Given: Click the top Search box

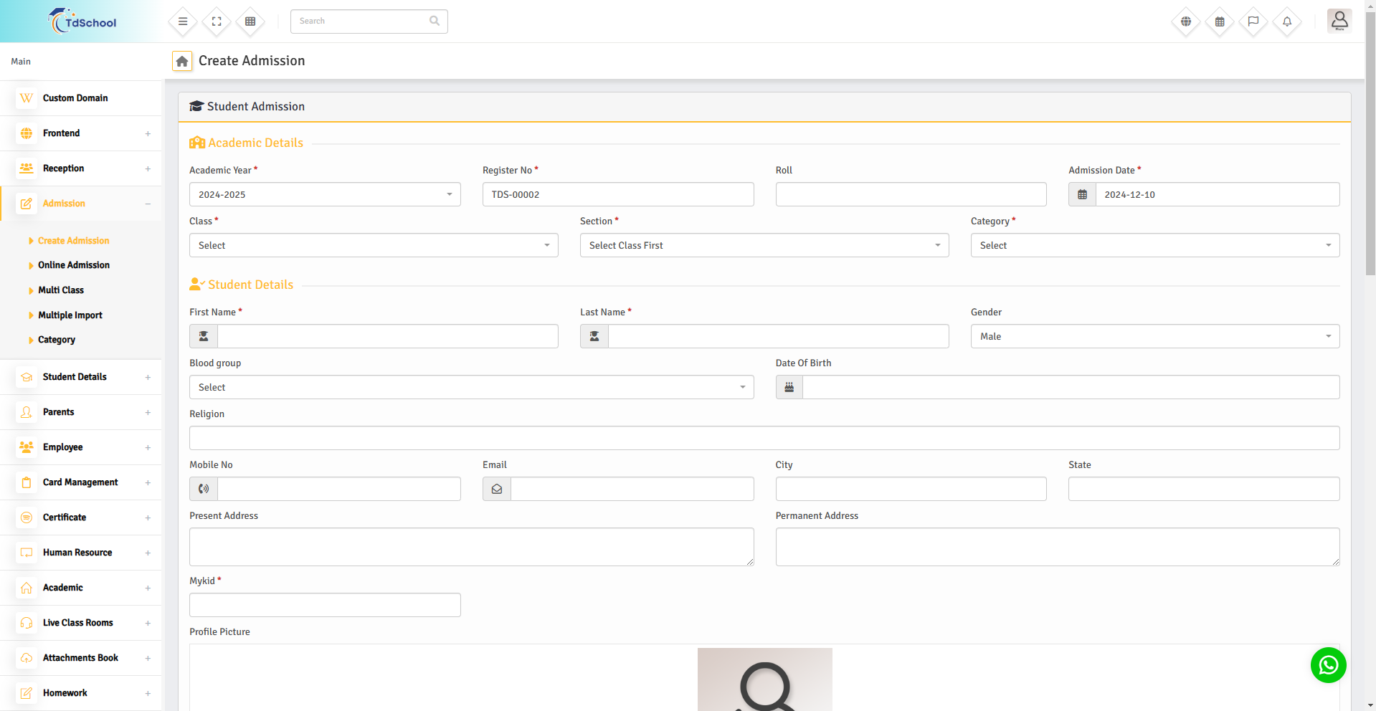Looking at the screenshot, I should tap(362, 22).
